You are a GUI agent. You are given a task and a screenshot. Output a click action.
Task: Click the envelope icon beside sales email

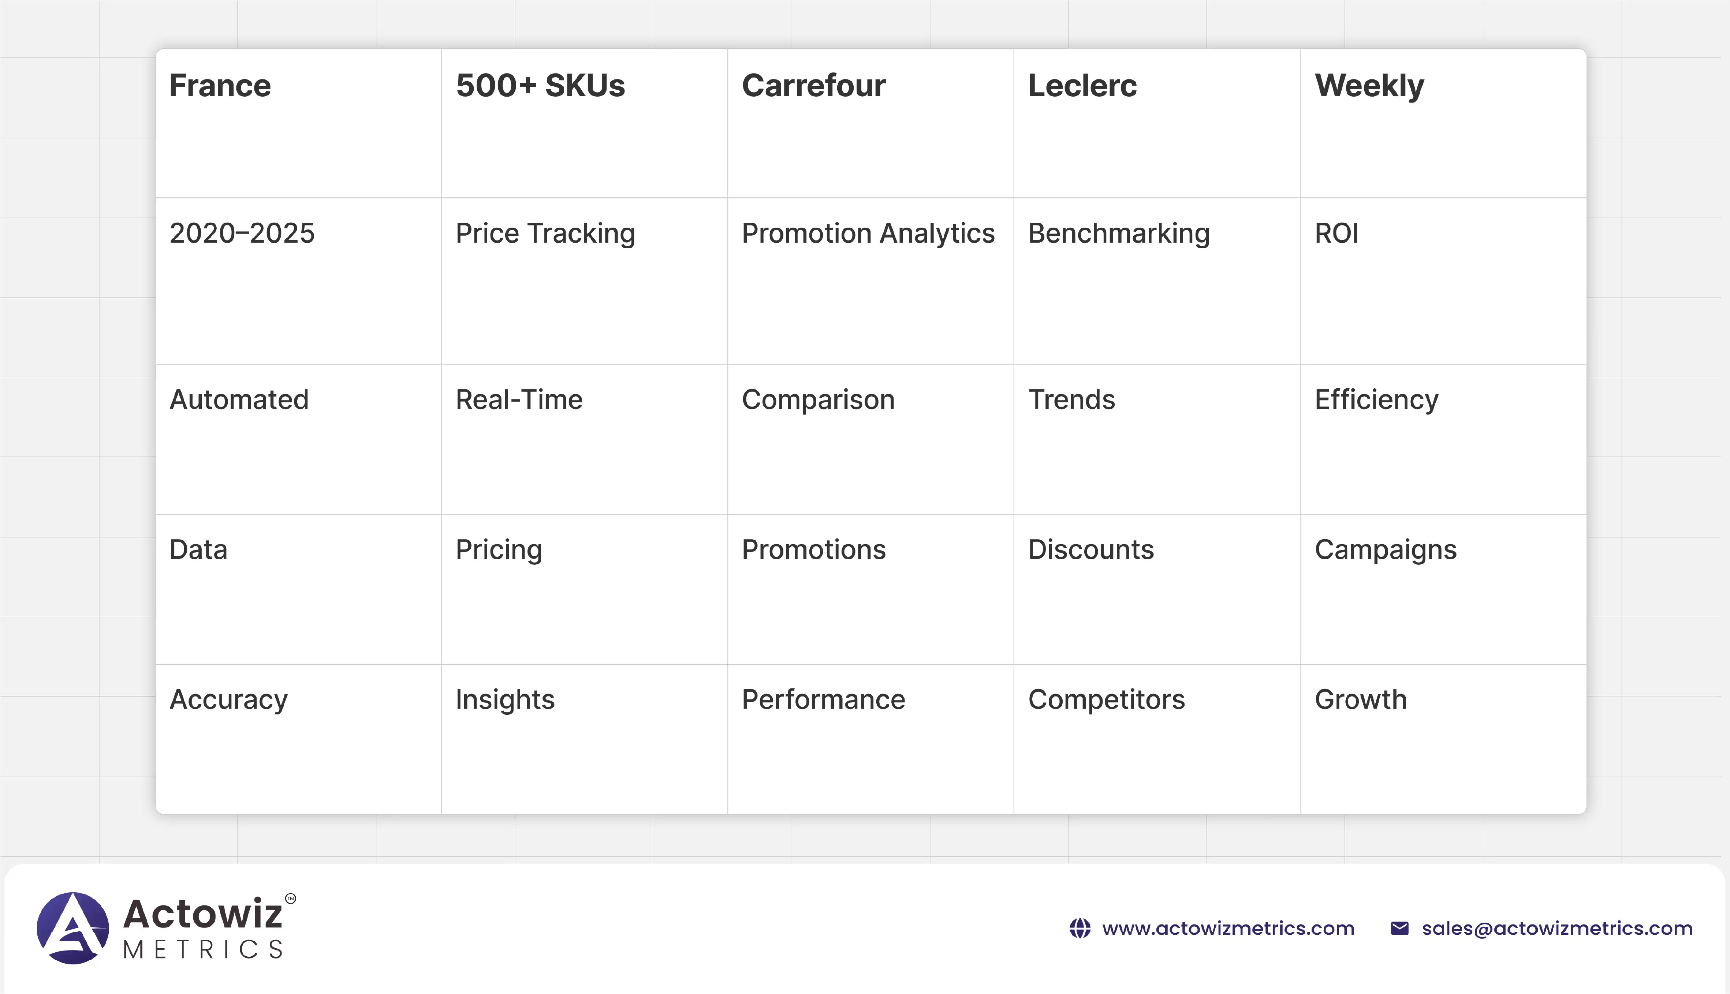[1399, 928]
